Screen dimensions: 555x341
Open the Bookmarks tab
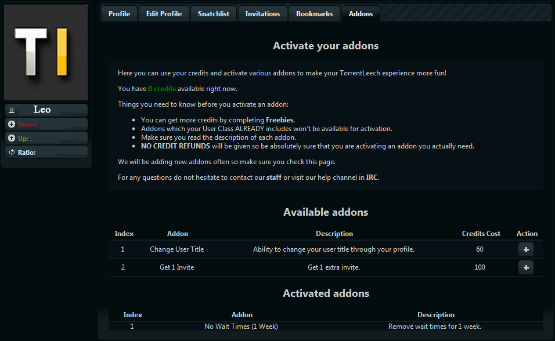tap(314, 14)
